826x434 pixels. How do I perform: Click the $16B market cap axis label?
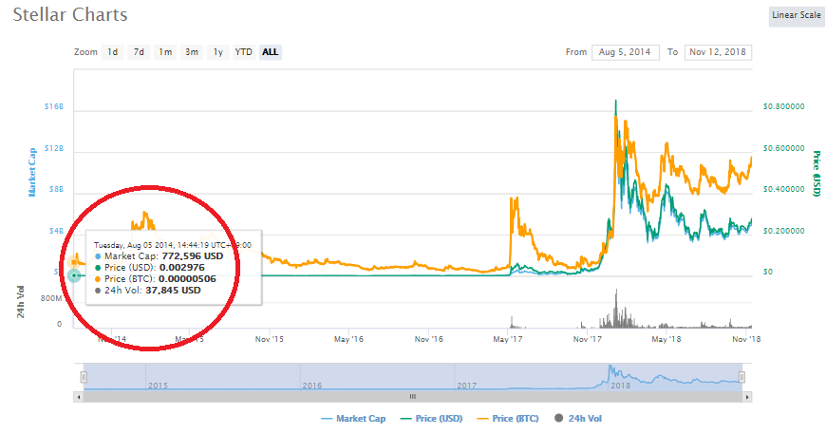54,106
